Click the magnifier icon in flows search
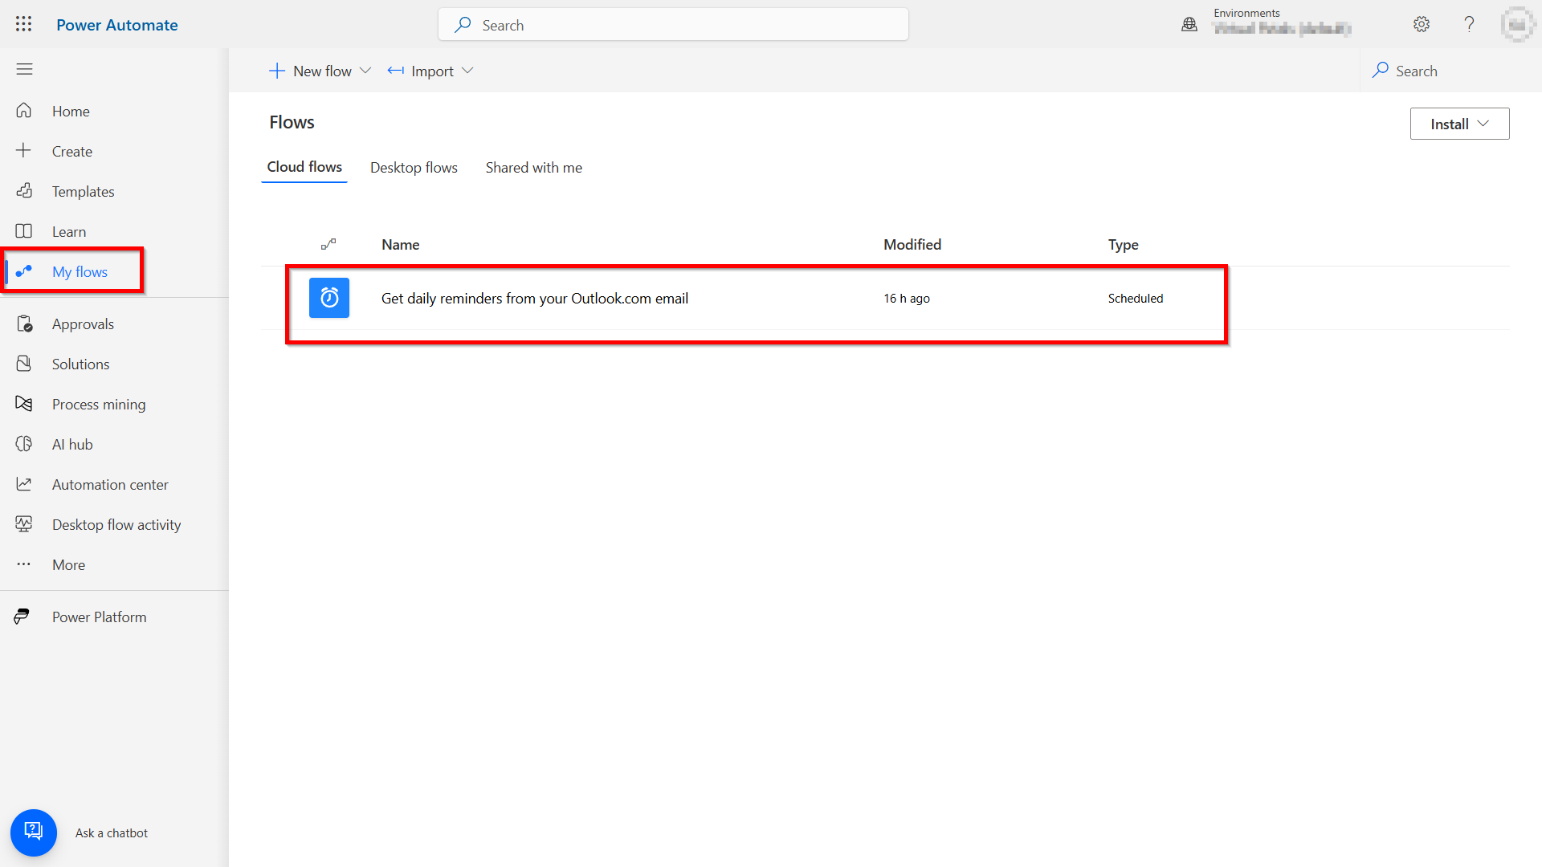The width and height of the screenshot is (1542, 867). [1381, 71]
